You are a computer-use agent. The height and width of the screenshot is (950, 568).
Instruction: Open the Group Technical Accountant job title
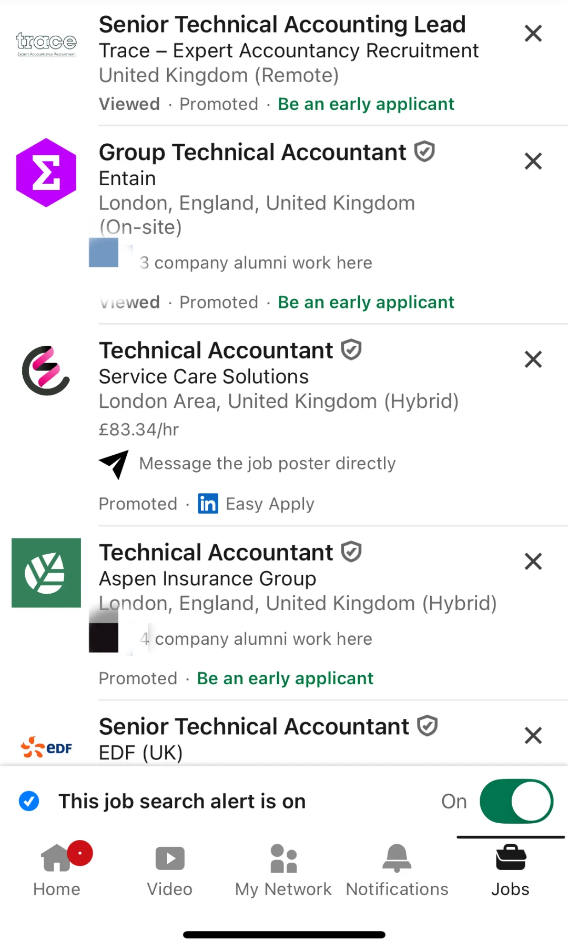(x=252, y=153)
